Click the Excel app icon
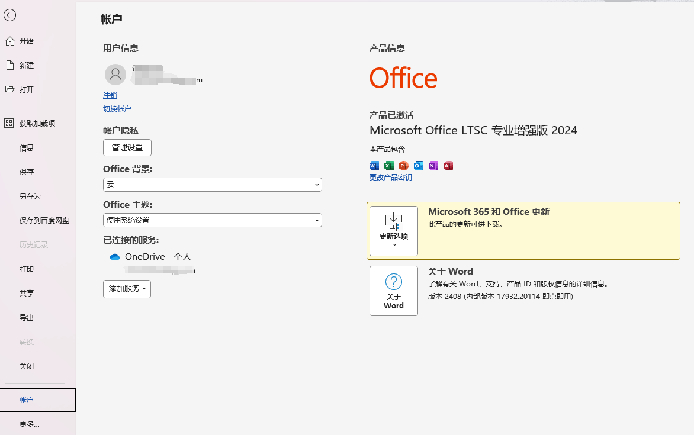Screen dimensions: 694x435 (388, 166)
